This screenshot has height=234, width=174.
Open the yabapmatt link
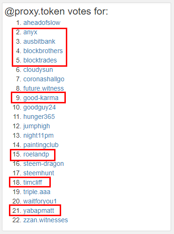pos(39,211)
